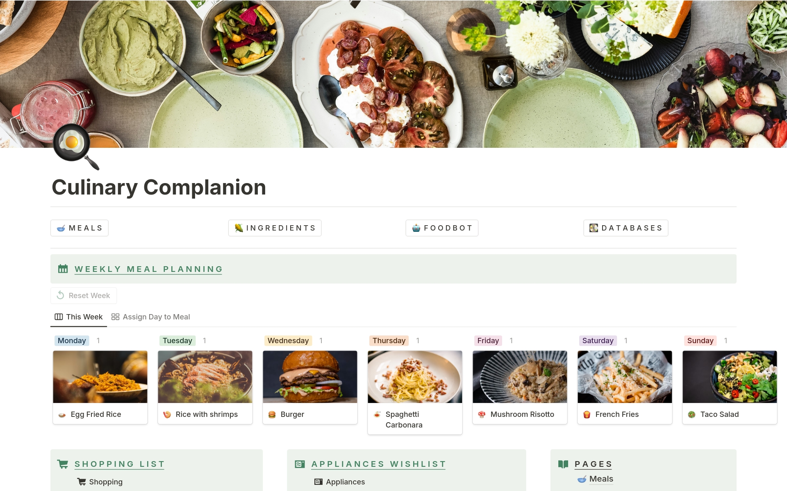Open the Foodbot button

tap(442, 228)
